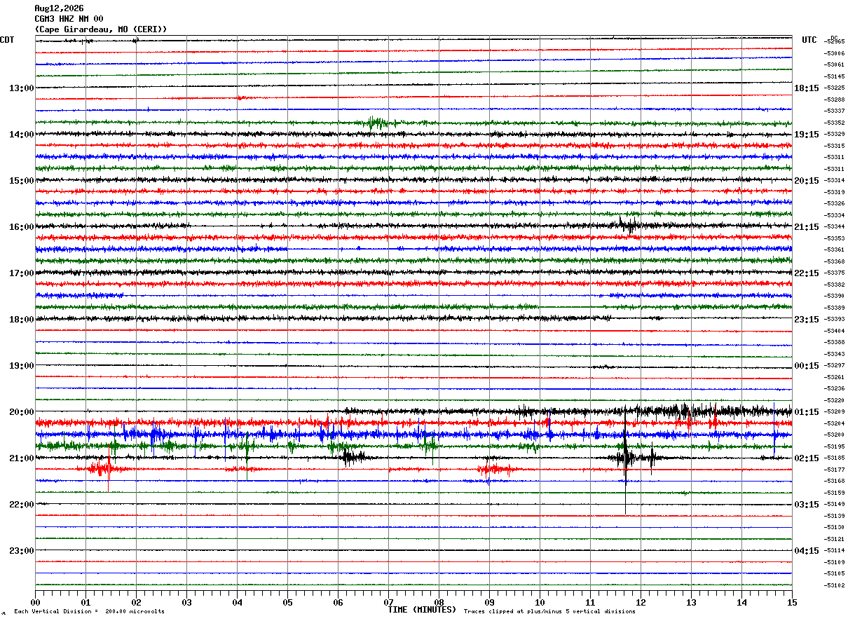848x621 pixels.
Task: Click the '18:15' UTC time label
Action: (807, 88)
